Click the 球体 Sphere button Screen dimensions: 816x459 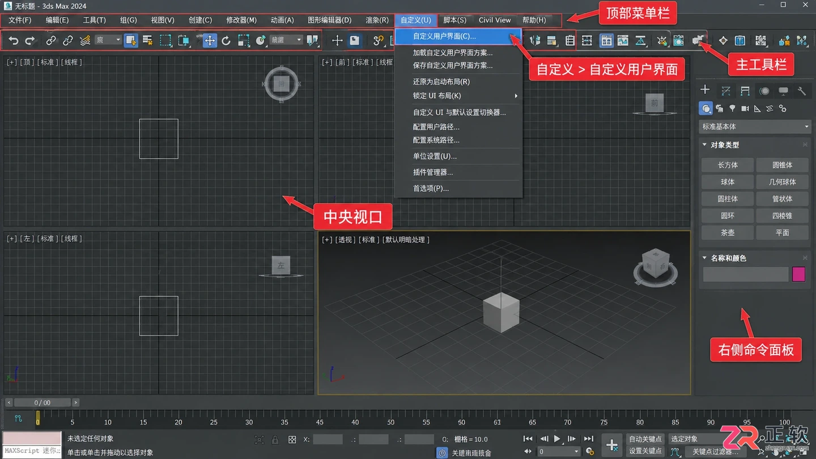(728, 182)
